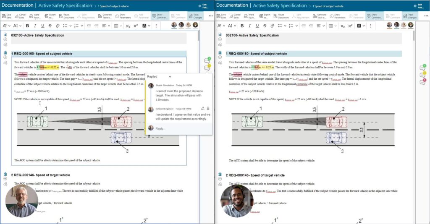The width and height of the screenshot is (430, 224).
Task: Open the text alignment dropdown in left editor
Action: pos(106,26)
